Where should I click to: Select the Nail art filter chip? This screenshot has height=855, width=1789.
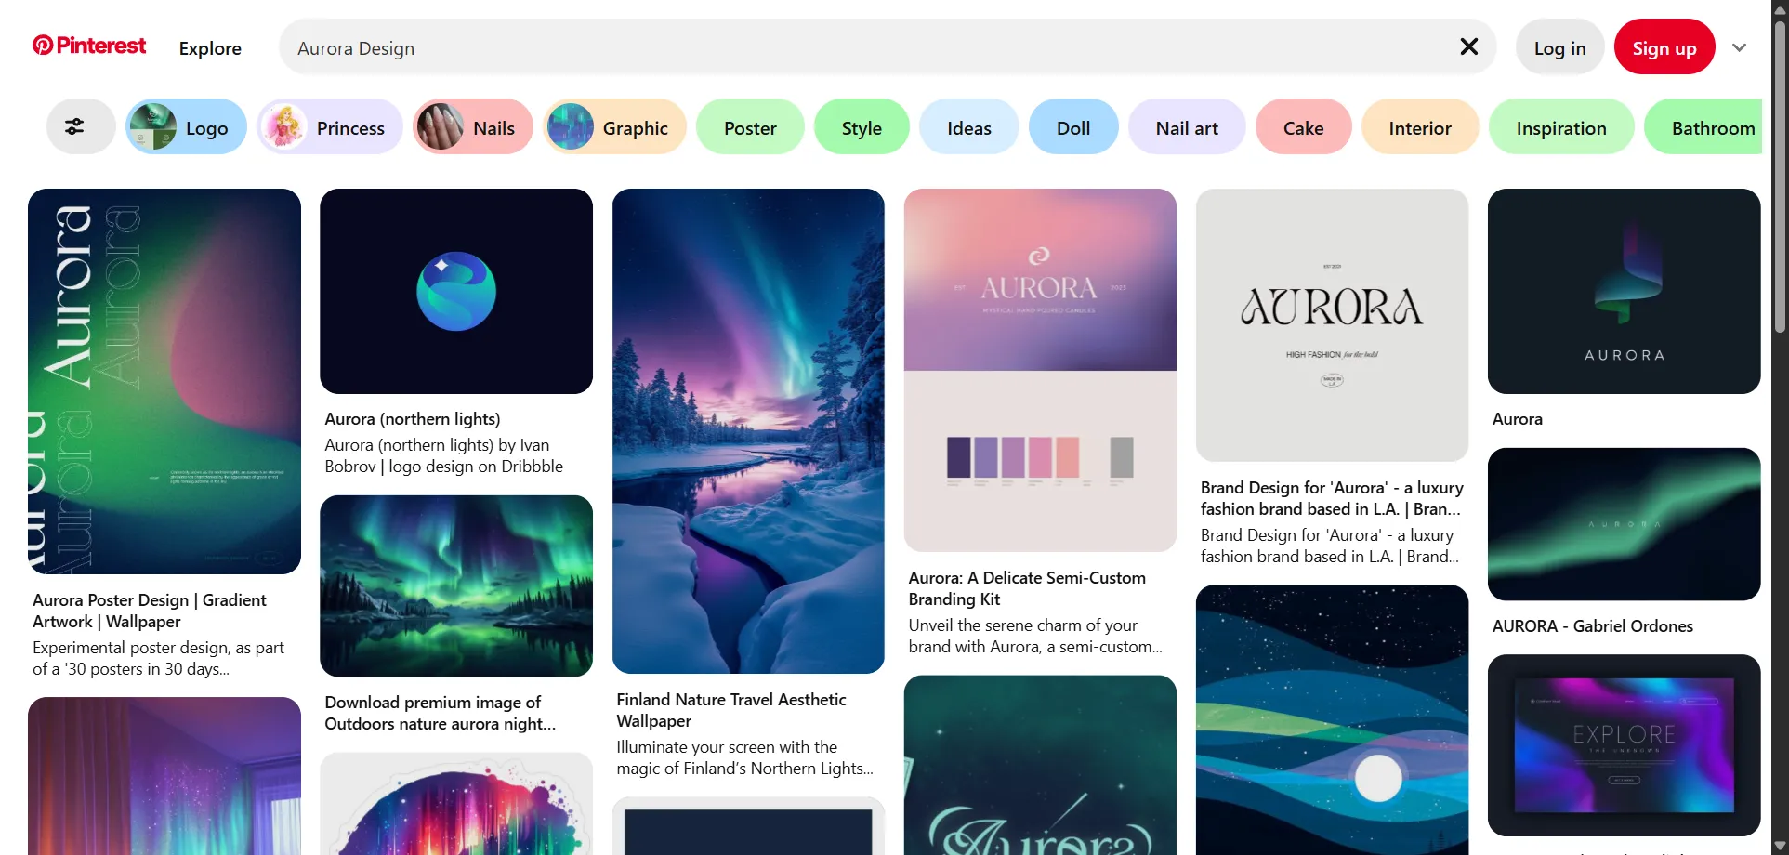click(x=1187, y=126)
